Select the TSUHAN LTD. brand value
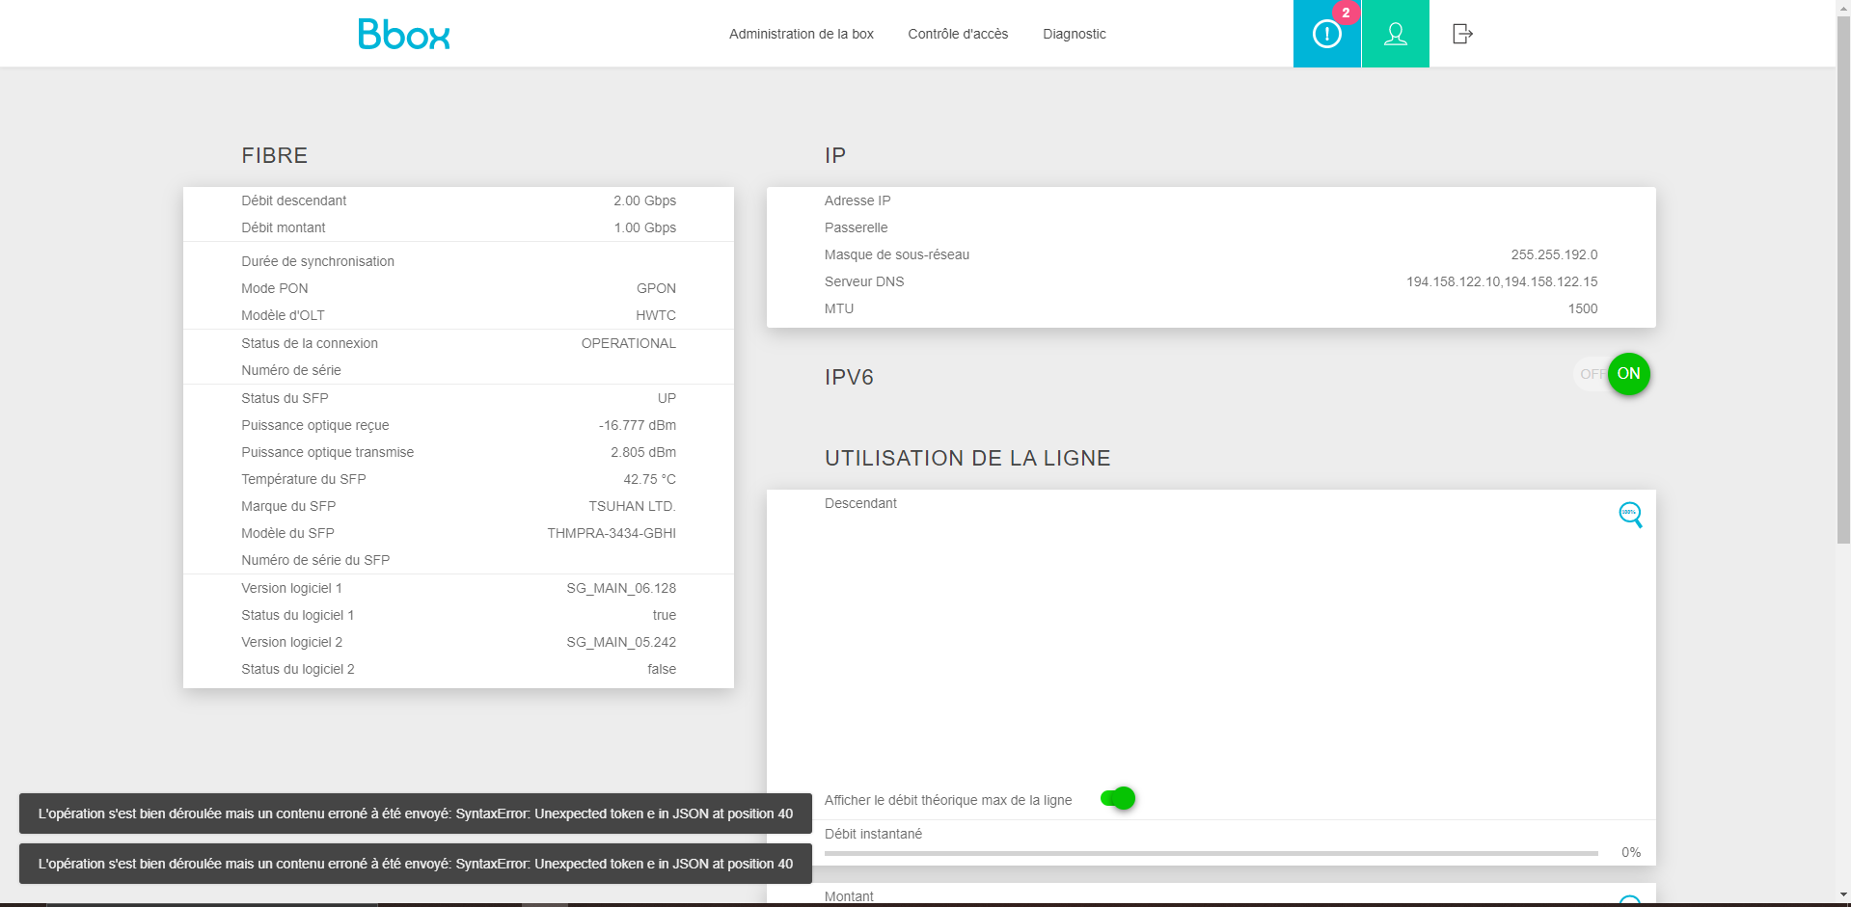This screenshot has width=1851, height=907. pos(633,506)
